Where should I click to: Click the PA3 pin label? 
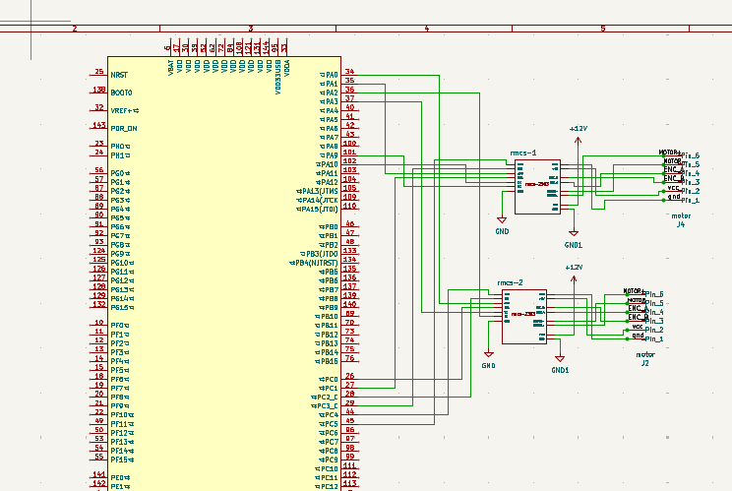tap(330, 101)
